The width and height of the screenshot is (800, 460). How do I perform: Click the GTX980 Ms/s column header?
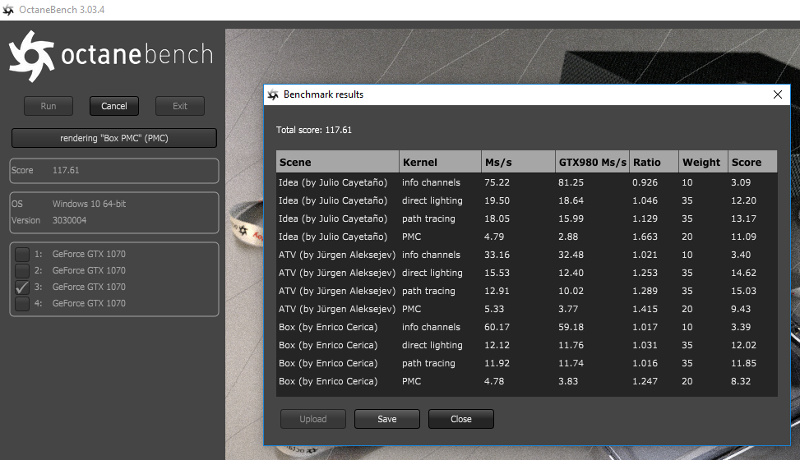592,162
